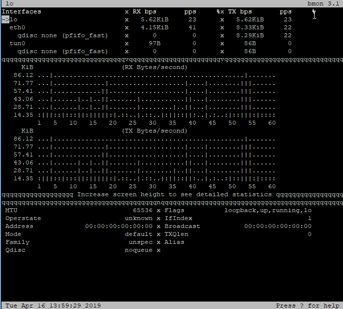Click the TX bps column header
Image resolution: width=343 pixels, height=309 pixels.
click(x=240, y=11)
